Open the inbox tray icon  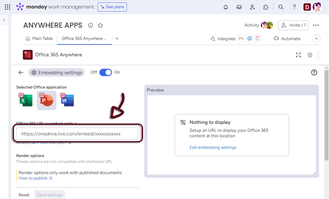239,7
